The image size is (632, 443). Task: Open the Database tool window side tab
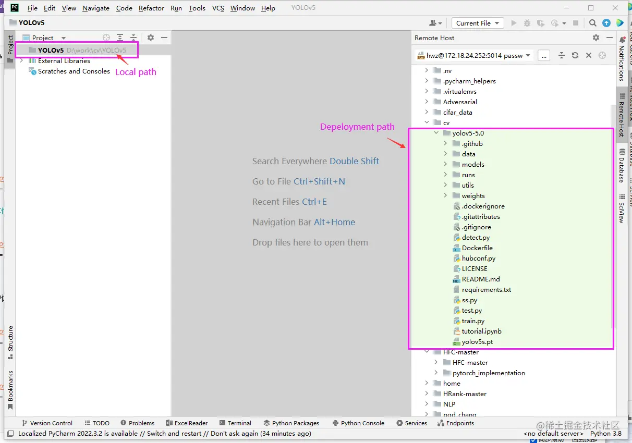point(621,166)
